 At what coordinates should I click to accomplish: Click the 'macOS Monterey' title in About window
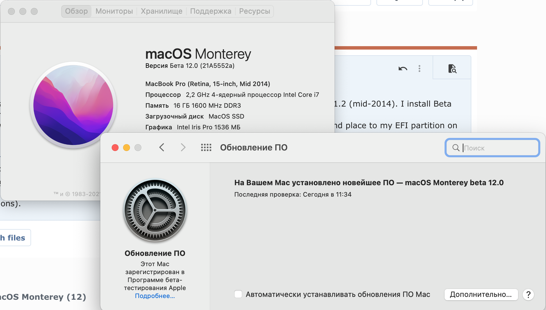198,54
